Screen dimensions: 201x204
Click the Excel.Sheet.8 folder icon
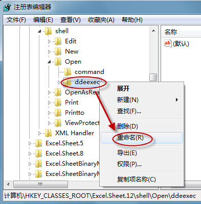point(38,154)
